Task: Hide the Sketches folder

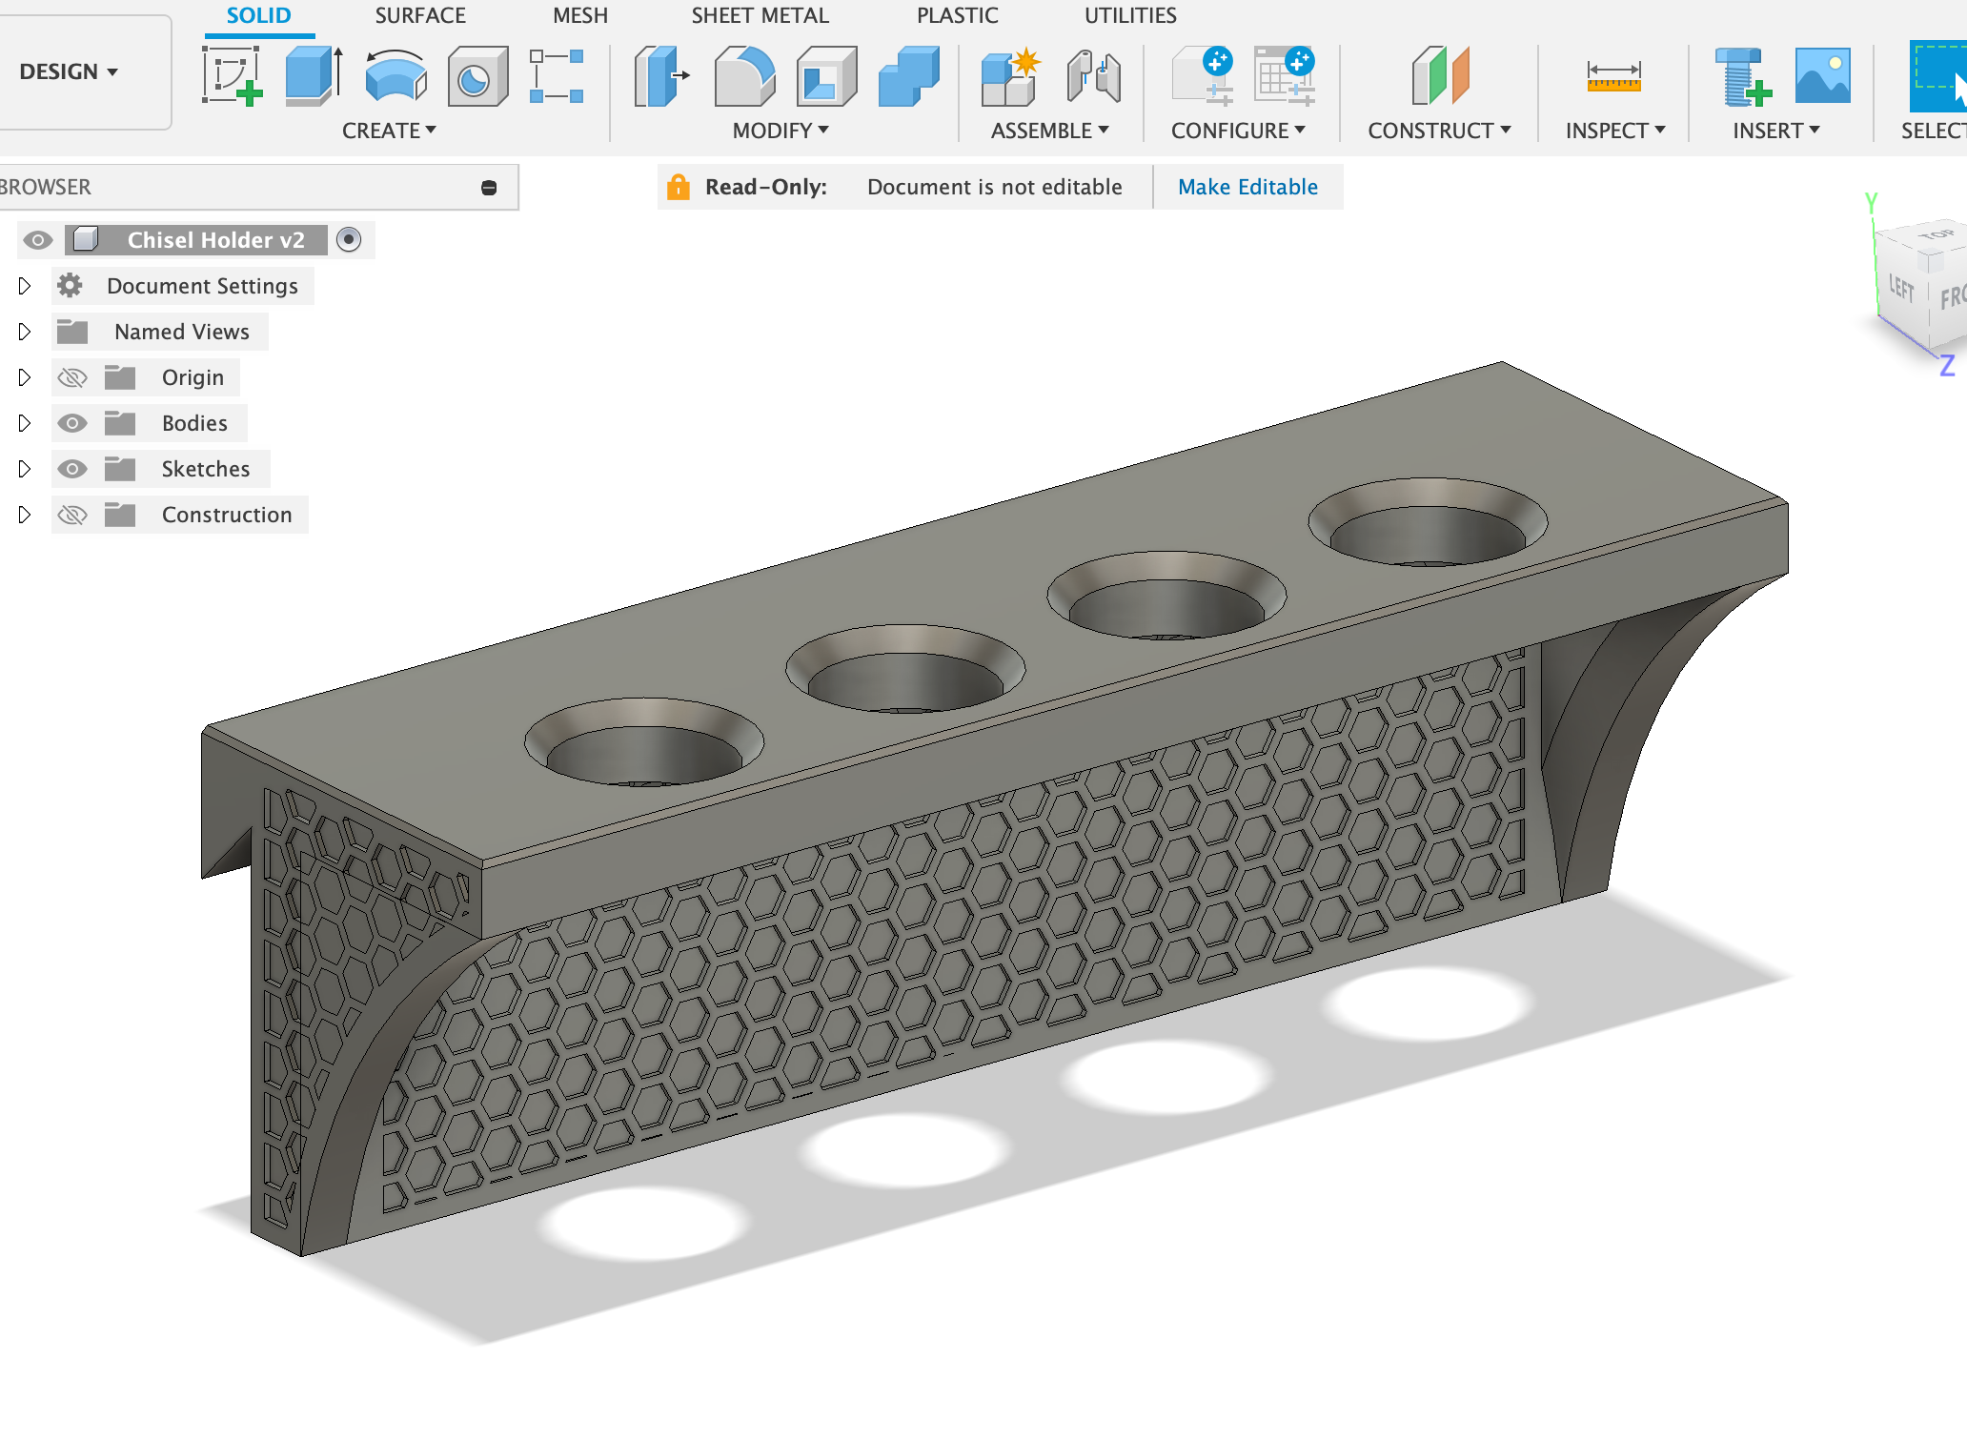Action: pos(72,469)
